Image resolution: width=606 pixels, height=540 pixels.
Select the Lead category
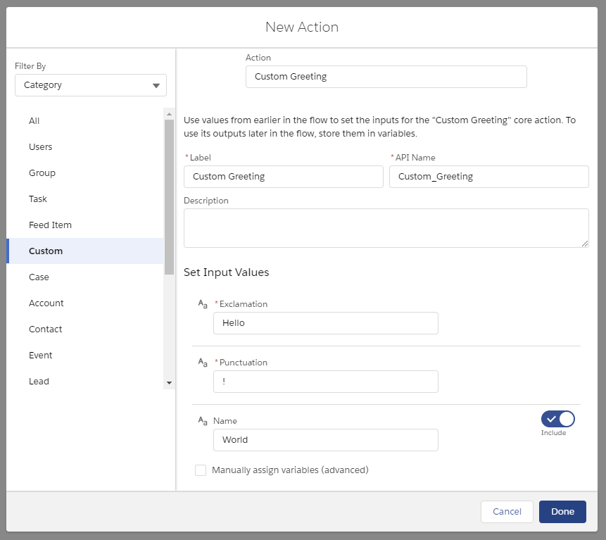39,381
